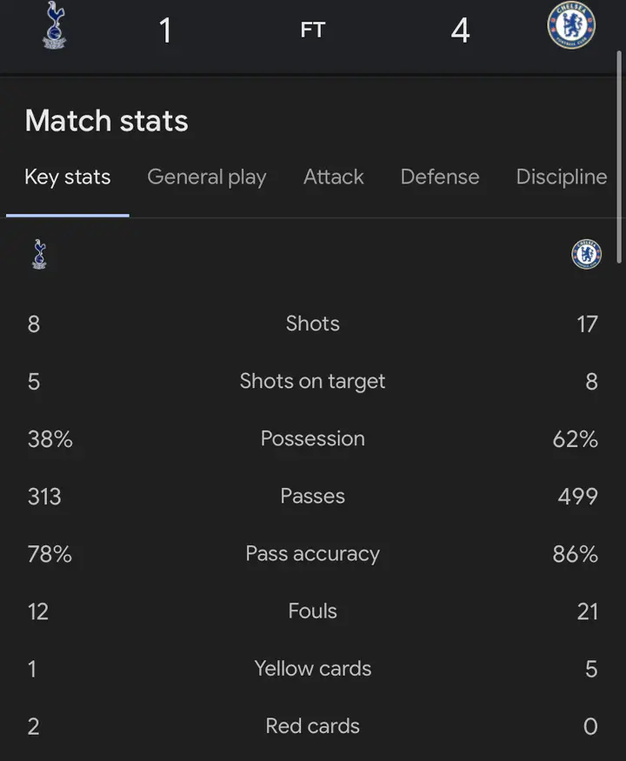Click Chelsea's score of 4
Image resolution: width=626 pixels, height=761 pixels.
pos(460,31)
